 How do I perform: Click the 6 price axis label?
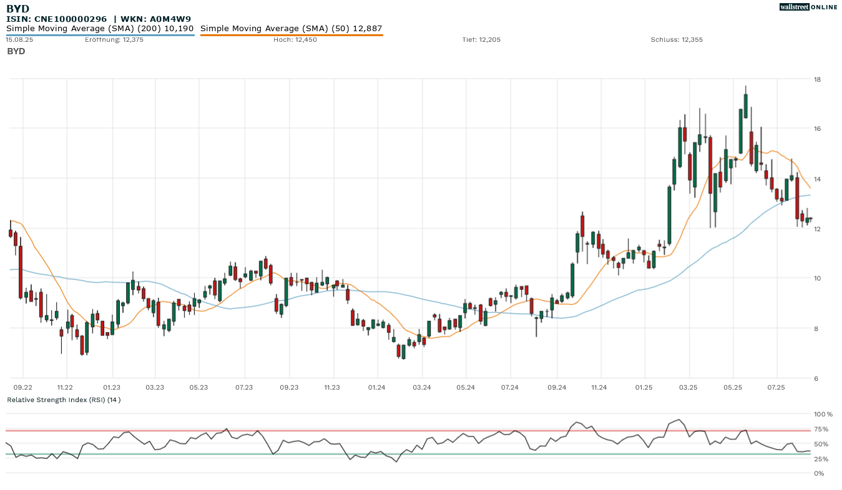815,378
